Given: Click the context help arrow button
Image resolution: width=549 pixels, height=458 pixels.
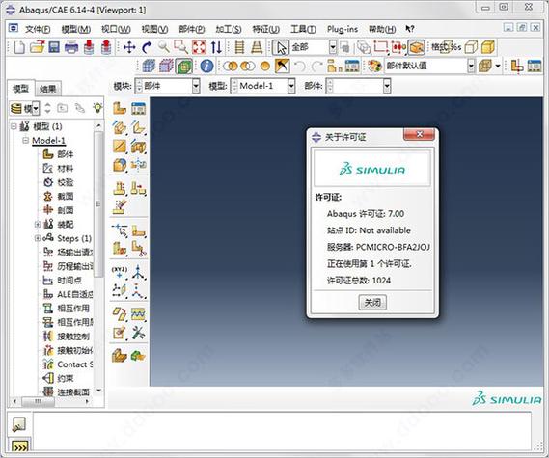Looking at the screenshot, I should coord(410,29).
